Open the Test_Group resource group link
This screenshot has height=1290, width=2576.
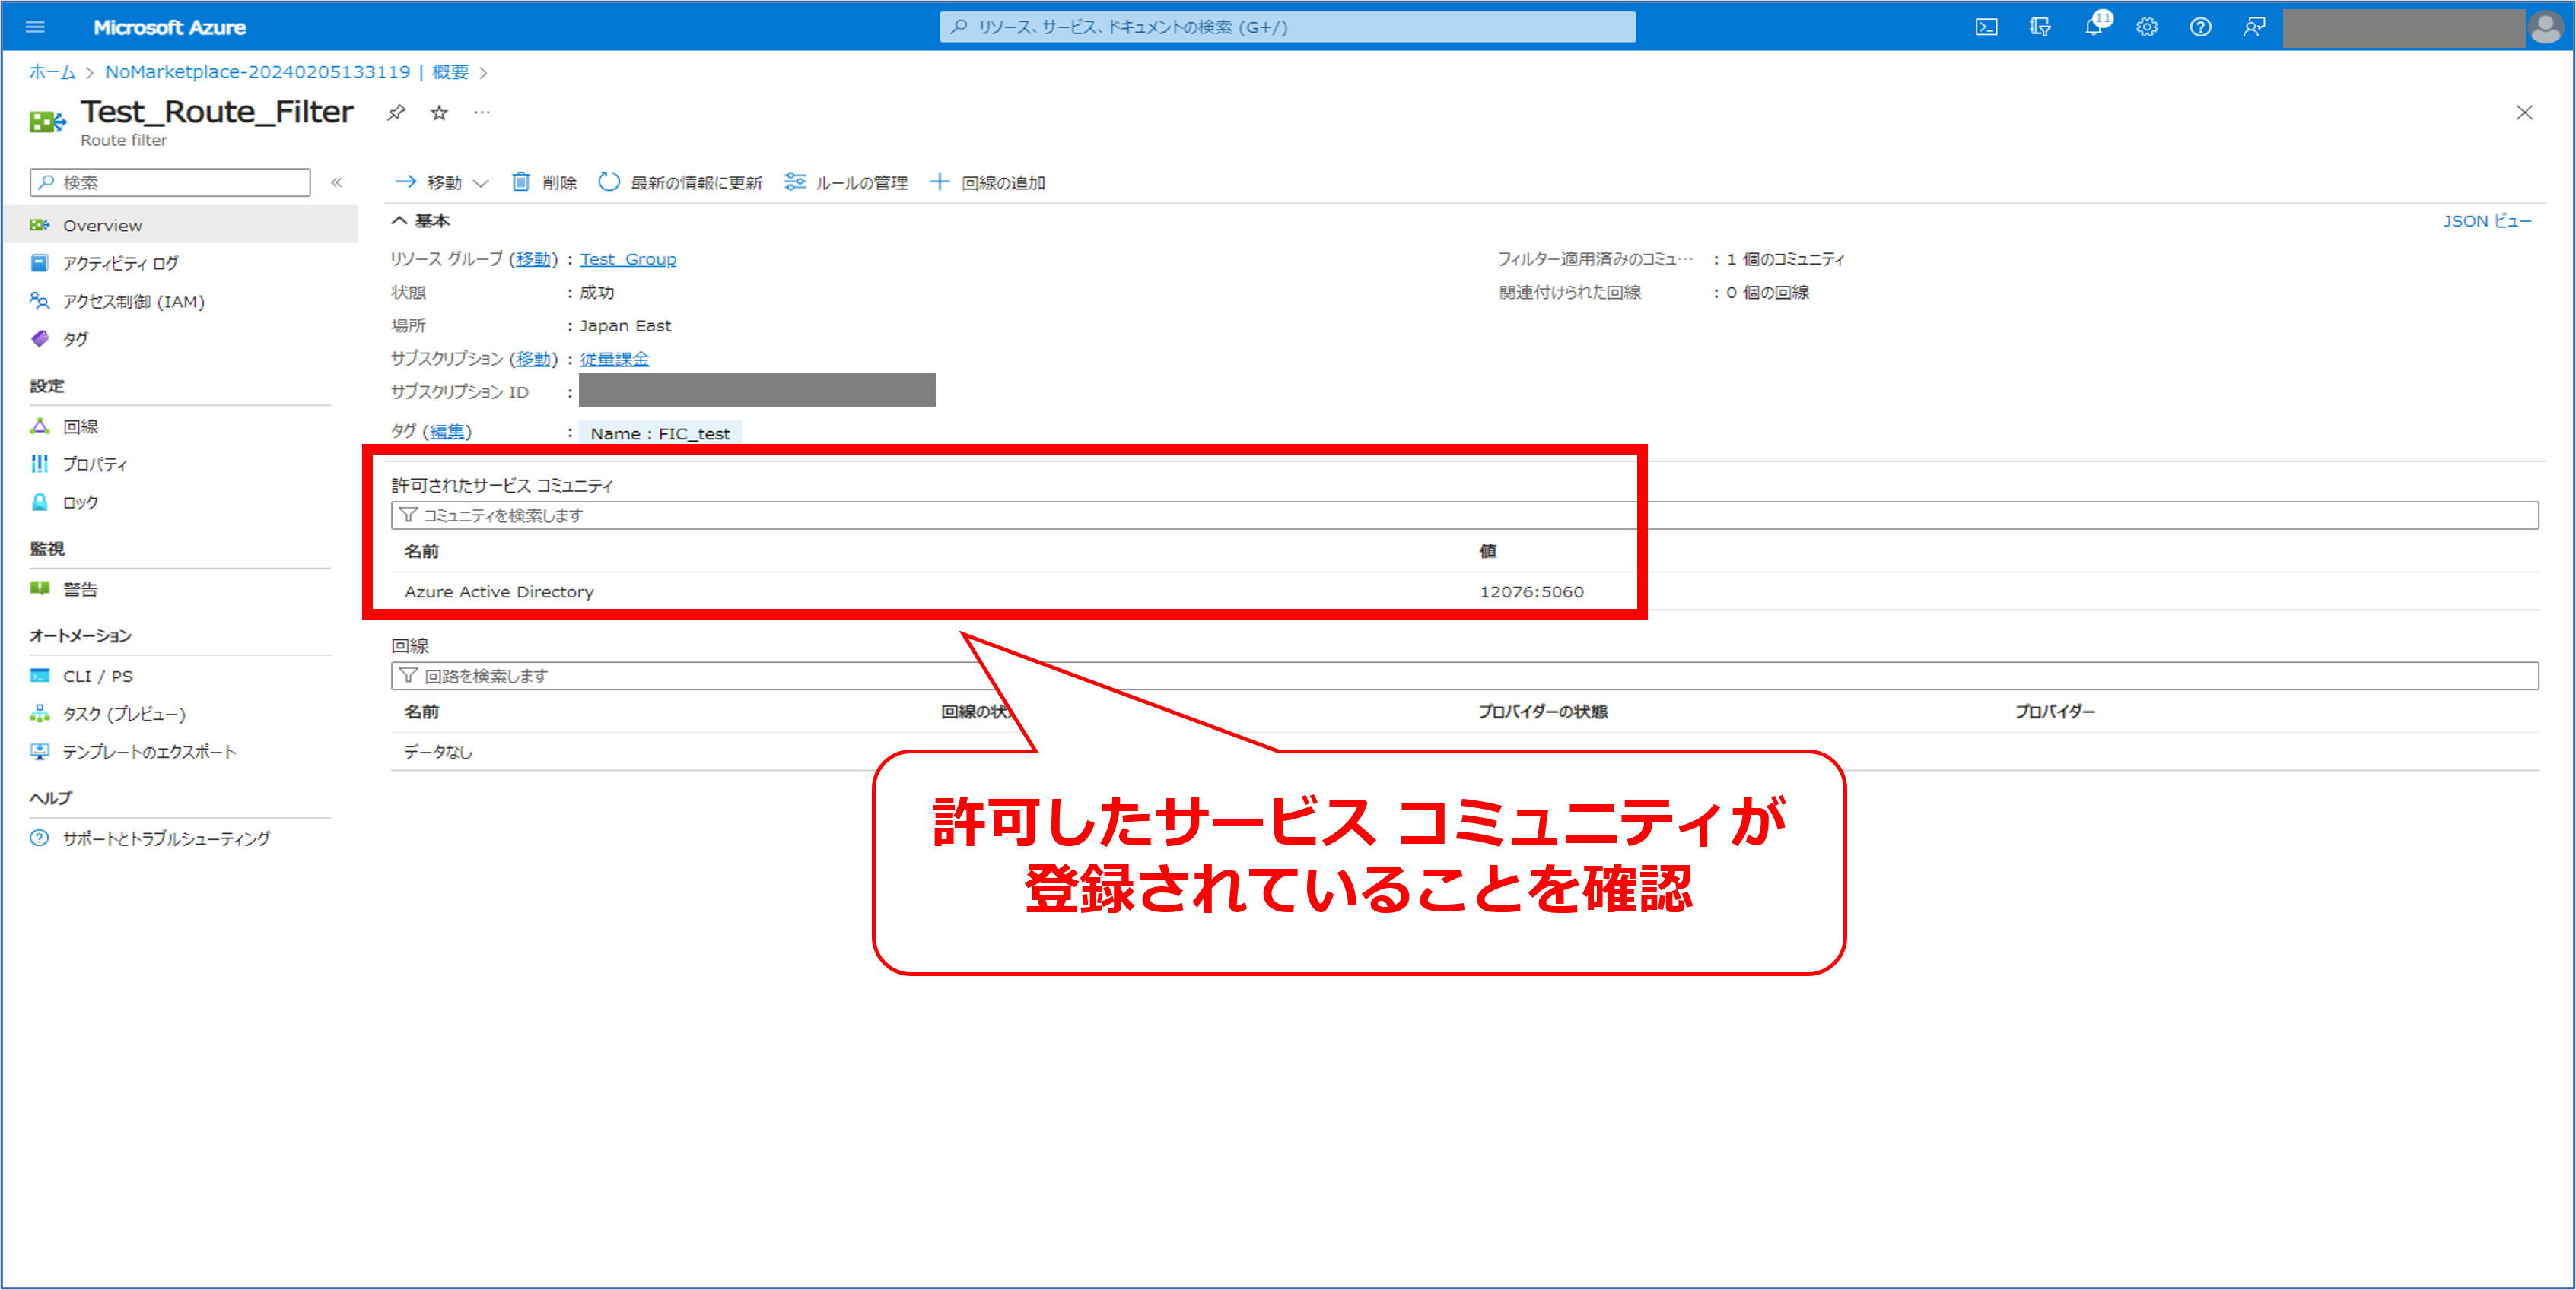tap(628, 258)
